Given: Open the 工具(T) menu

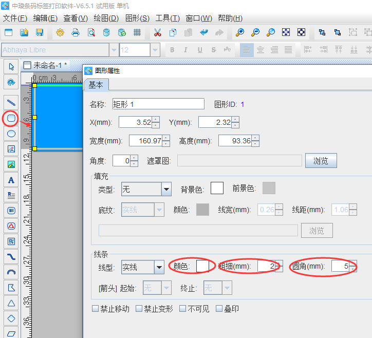Looking at the screenshot, I should coord(168,18).
